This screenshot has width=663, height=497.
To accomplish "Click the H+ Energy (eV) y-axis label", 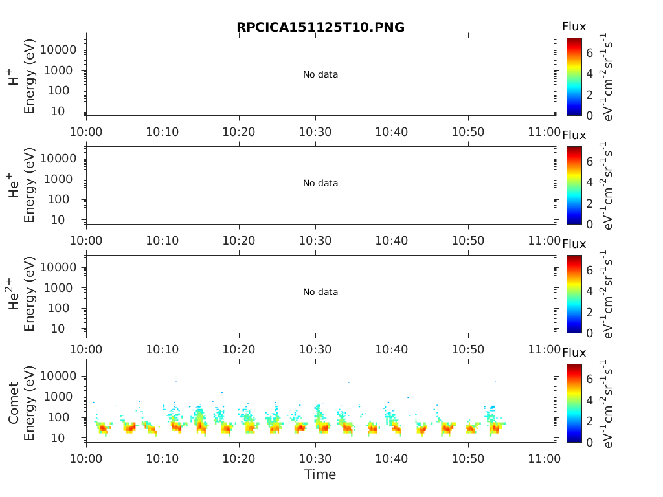I will [28, 76].
